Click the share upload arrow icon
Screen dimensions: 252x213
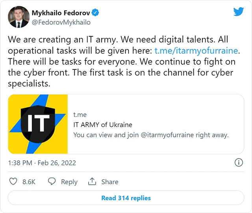[x=92, y=181]
